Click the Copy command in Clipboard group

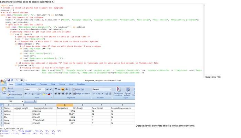[x=11, y=91]
